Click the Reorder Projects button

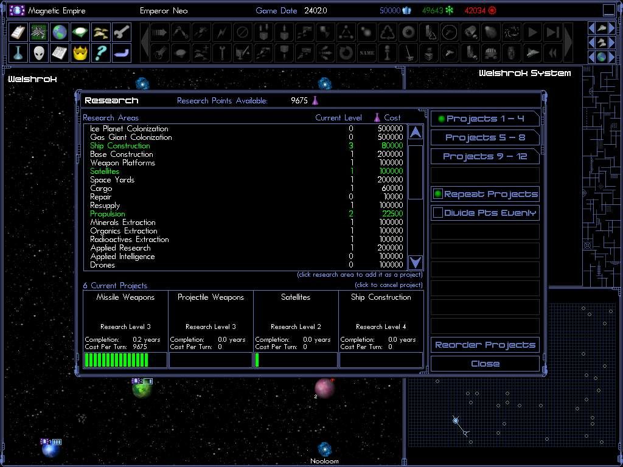click(485, 345)
